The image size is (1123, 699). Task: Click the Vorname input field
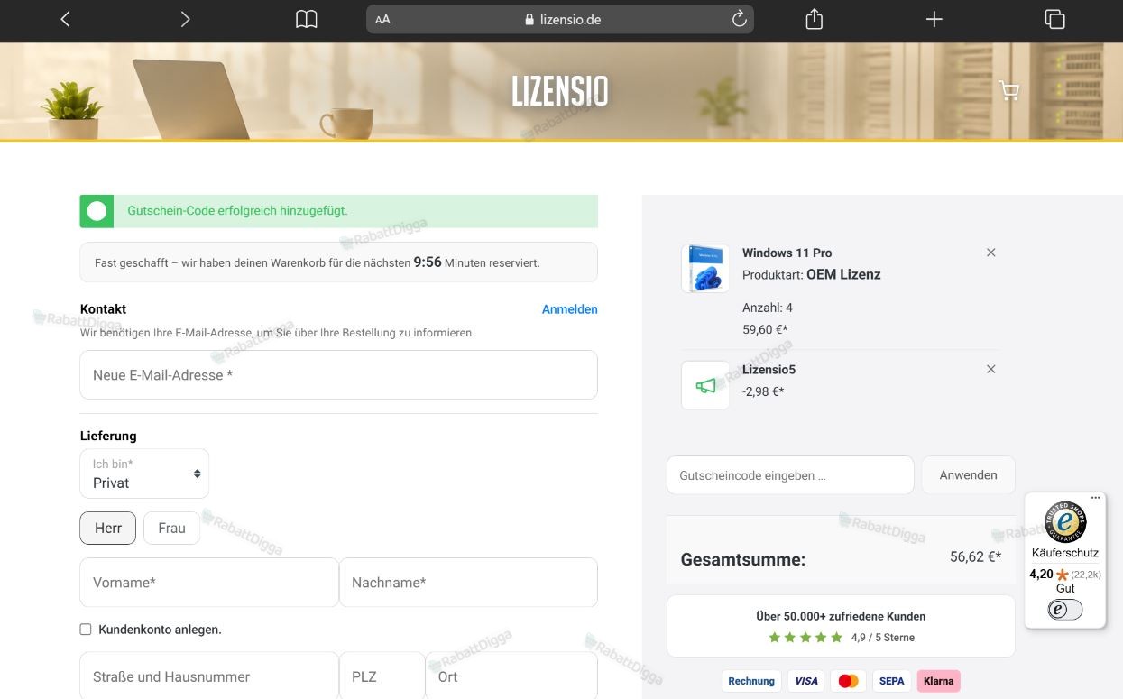pos(209,583)
